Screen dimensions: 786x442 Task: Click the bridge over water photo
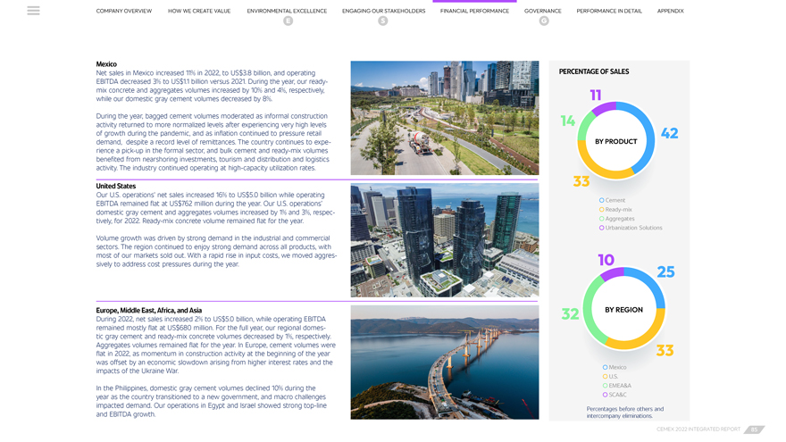tap(445, 363)
